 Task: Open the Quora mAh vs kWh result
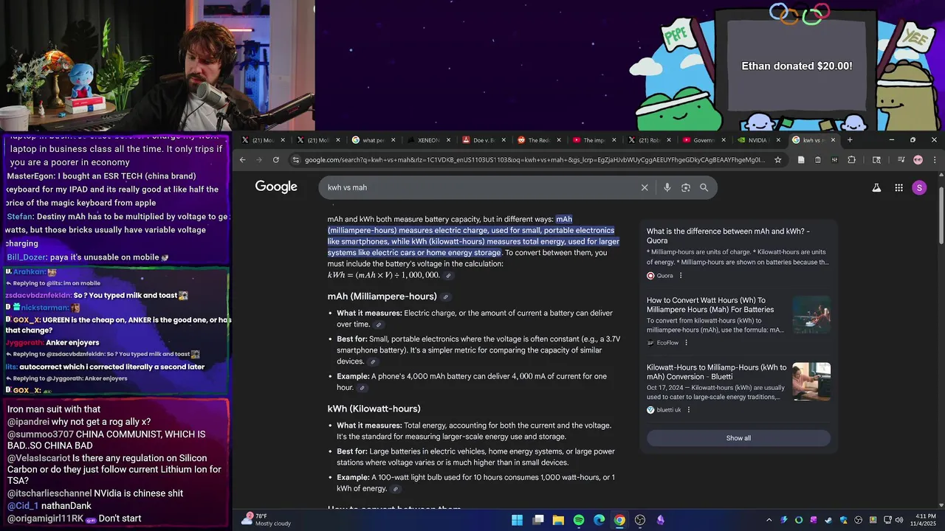[x=728, y=236]
